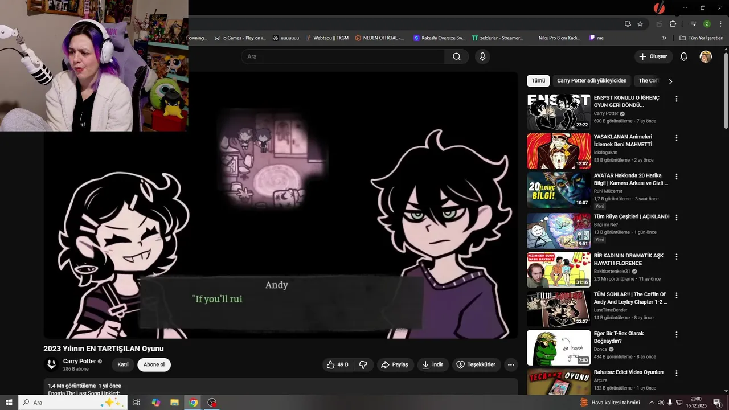Screen dimensions: 729x410
Task: Open options menu for Rahatsız Edici Video Oyunları
Action: pyautogui.click(x=677, y=373)
